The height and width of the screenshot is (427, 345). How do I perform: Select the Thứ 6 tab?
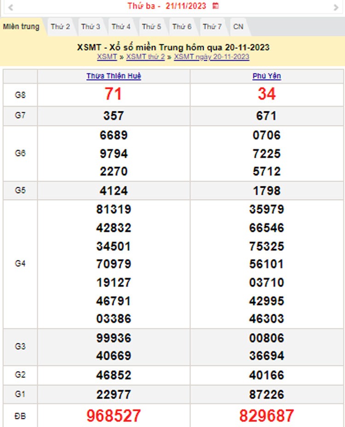coord(182,27)
